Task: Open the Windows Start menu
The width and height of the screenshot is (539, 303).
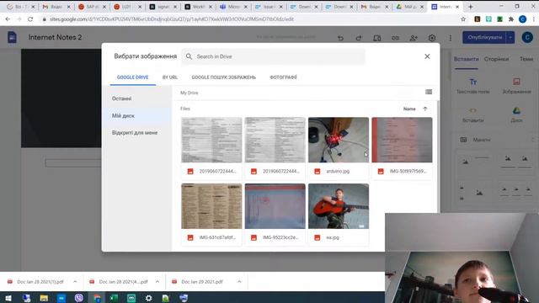Action: tap(8, 298)
